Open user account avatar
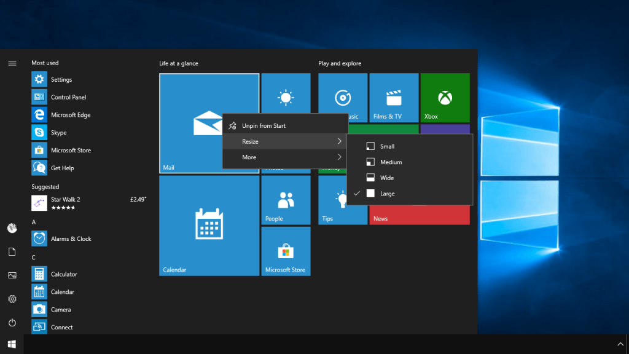The image size is (629, 354). [12, 228]
